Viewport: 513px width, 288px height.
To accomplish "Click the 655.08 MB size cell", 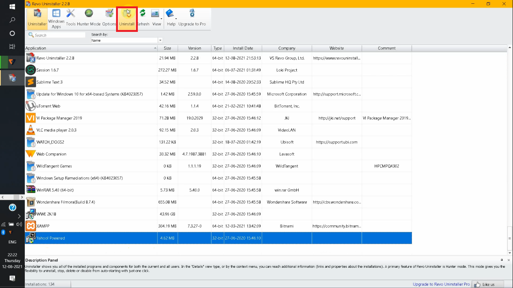I will [167, 202].
